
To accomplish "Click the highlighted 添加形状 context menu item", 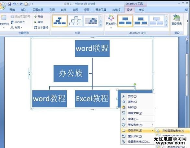I will 138,130.
